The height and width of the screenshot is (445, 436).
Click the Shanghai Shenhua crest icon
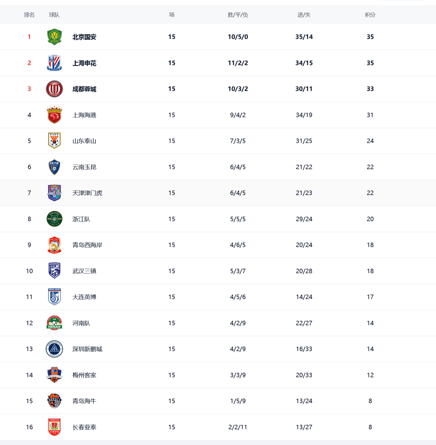point(54,63)
